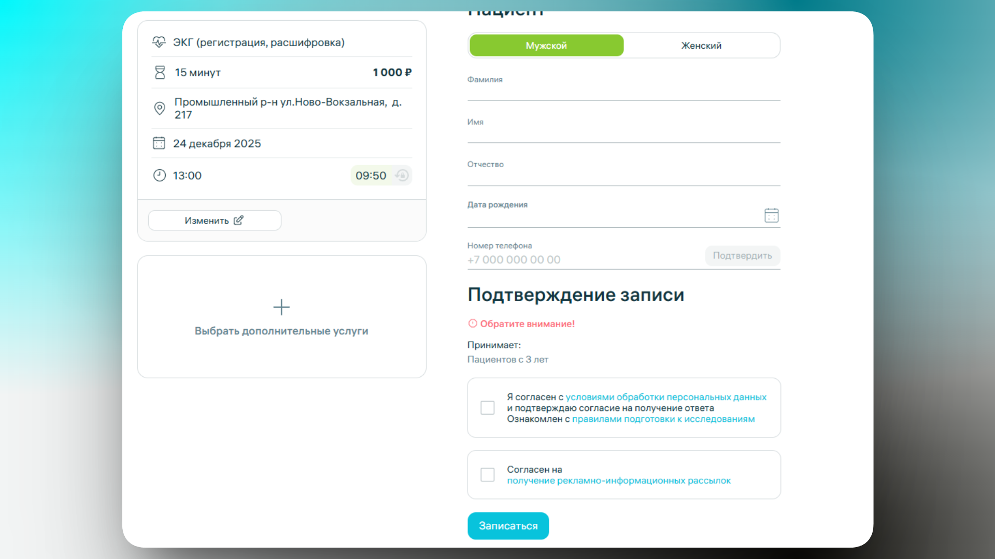The height and width of the screenshot is (559, 995).
Task: Click the location pin icon beside the address
Action: pyautogui.click(x=160, y=108)
